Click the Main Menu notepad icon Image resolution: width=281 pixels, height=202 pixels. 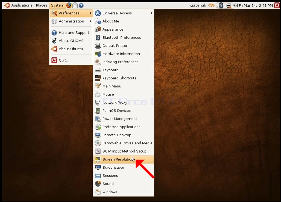click(x=98, y=86)
